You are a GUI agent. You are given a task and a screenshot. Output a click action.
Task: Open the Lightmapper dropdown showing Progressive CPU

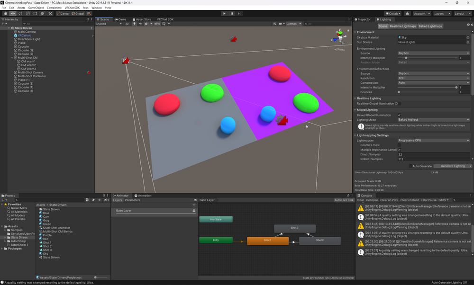(x=434, y=141)
